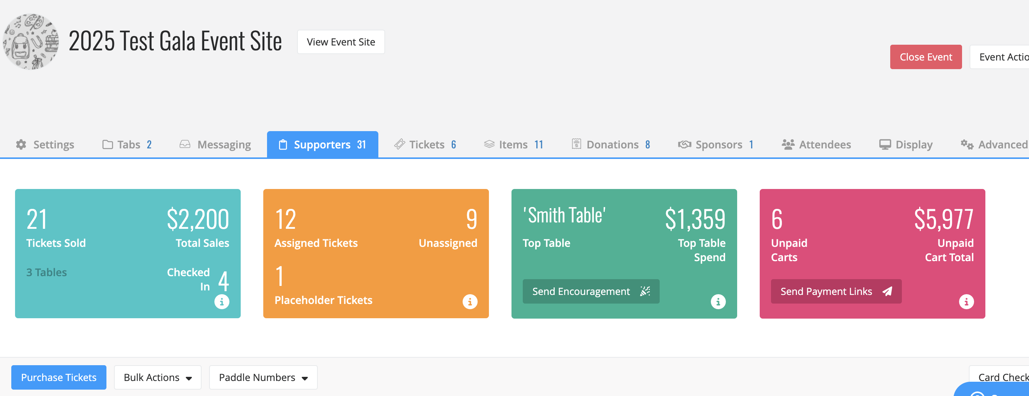This screenshot has width=1029, height=396.
Task: Click the red Close Event button
Action: [926, 57]
